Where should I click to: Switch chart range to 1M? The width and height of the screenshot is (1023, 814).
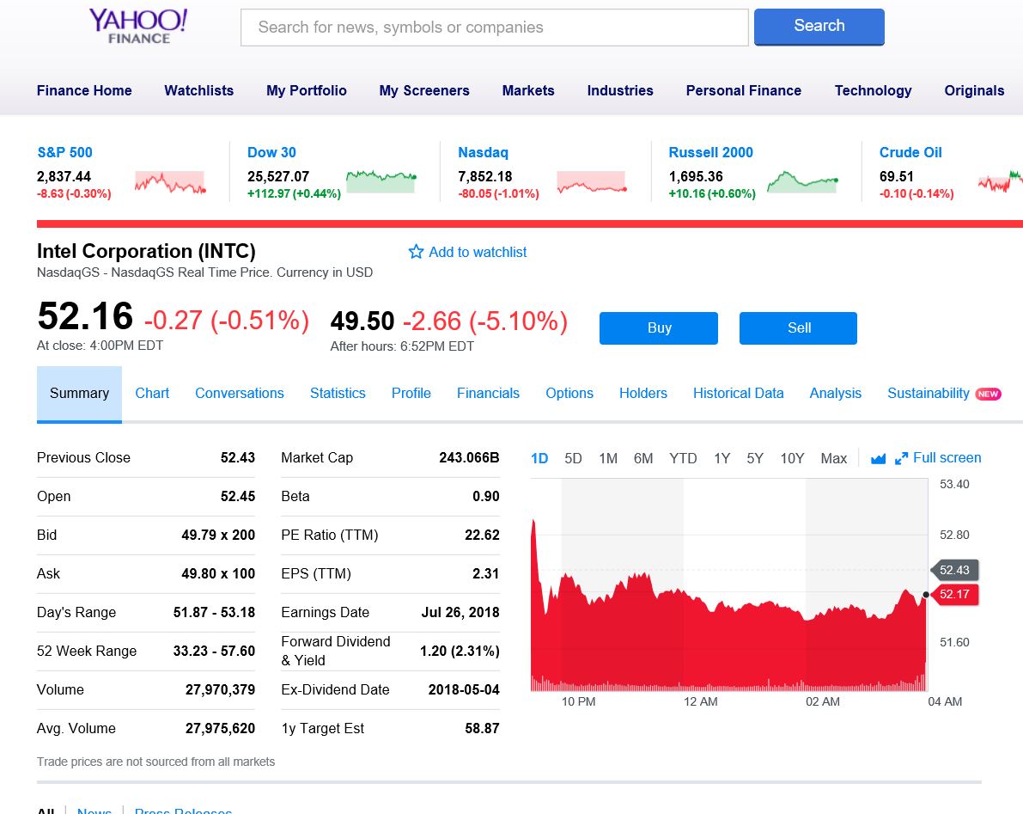click(608, 458)
